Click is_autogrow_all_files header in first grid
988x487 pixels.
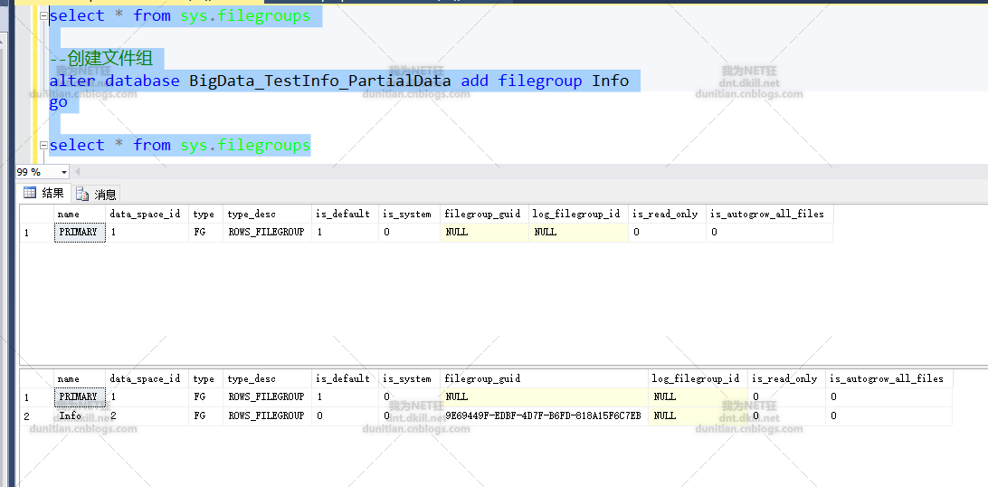[x=769, y=214]
